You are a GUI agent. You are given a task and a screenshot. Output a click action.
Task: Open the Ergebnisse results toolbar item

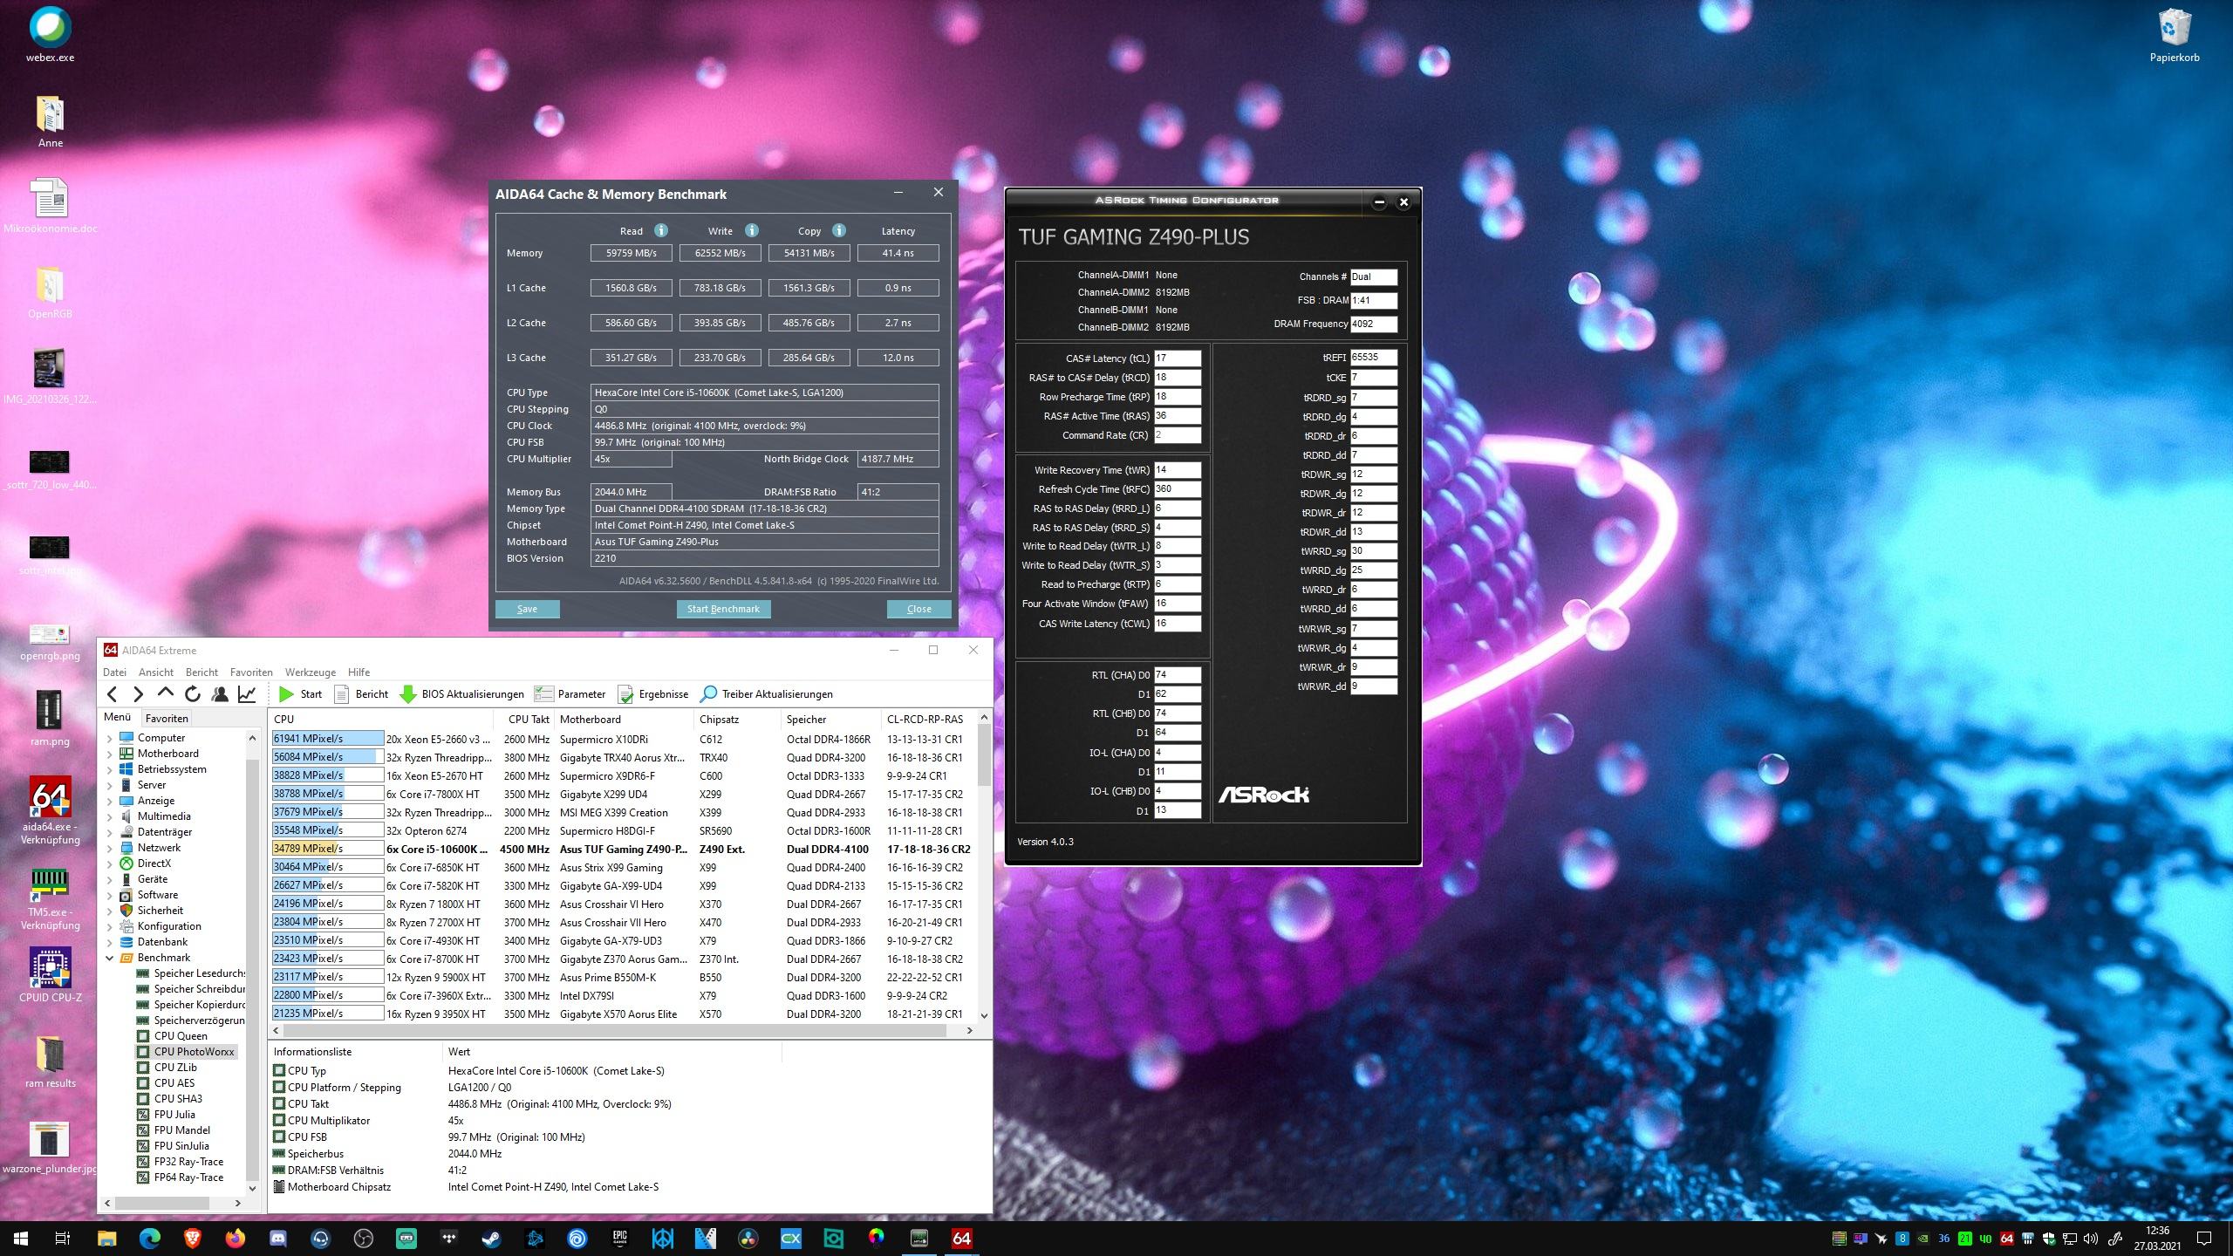[652, 694]
